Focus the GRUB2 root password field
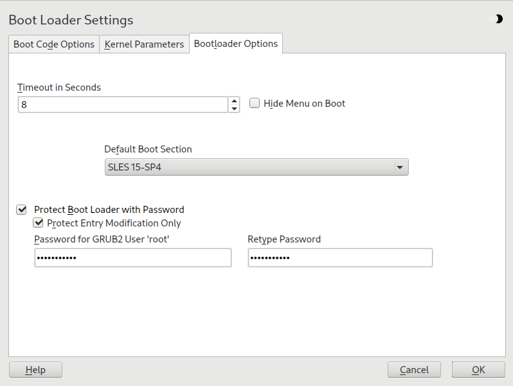The width and height of the screenshot is (513, 386). [132, 258]
